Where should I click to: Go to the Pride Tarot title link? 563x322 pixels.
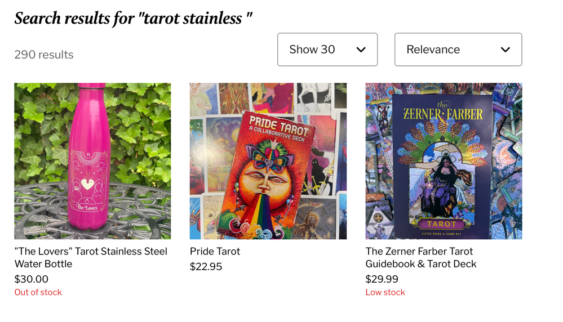pyautogui.click(x=215, y=251)
